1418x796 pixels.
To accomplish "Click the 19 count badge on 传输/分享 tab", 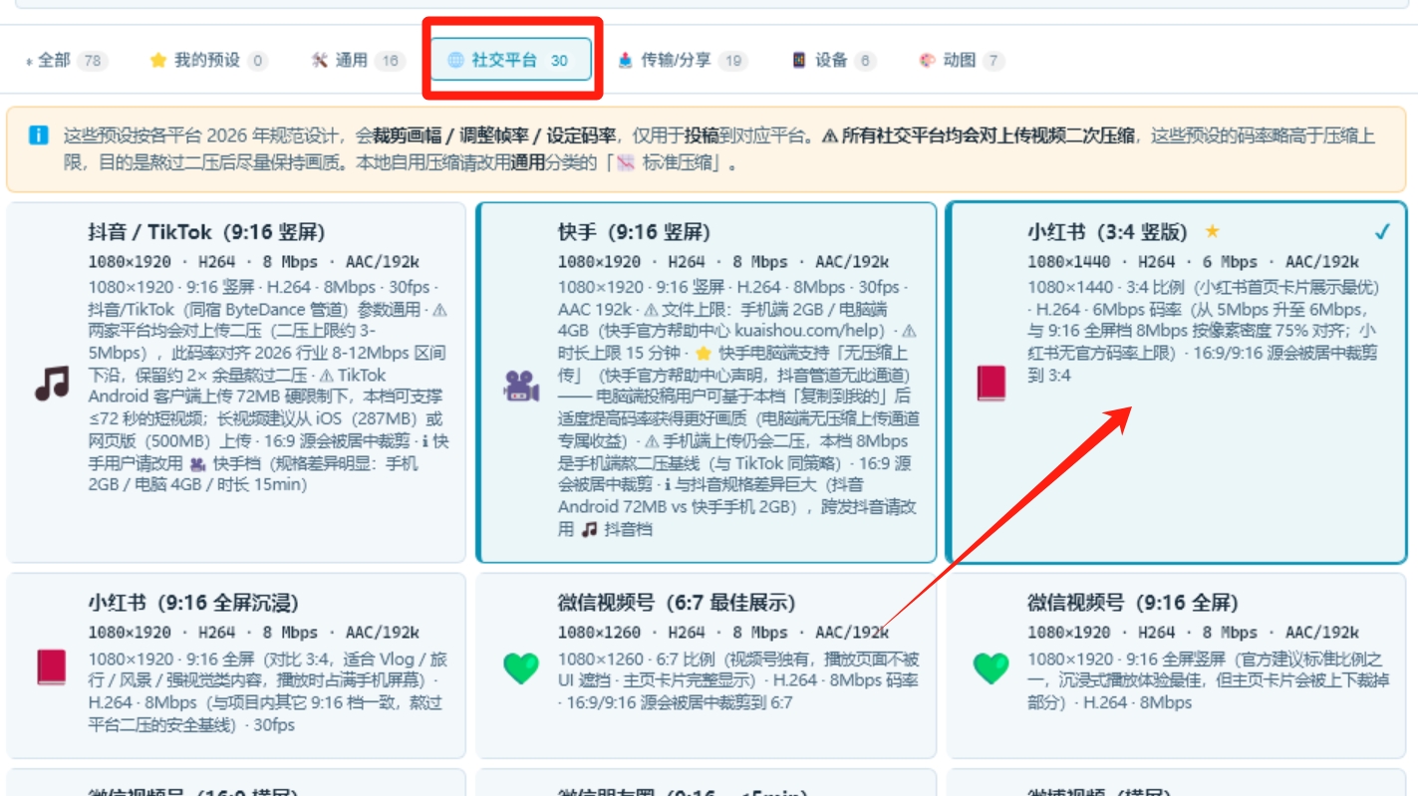I will pyautogui.click(x=732, y=61).
